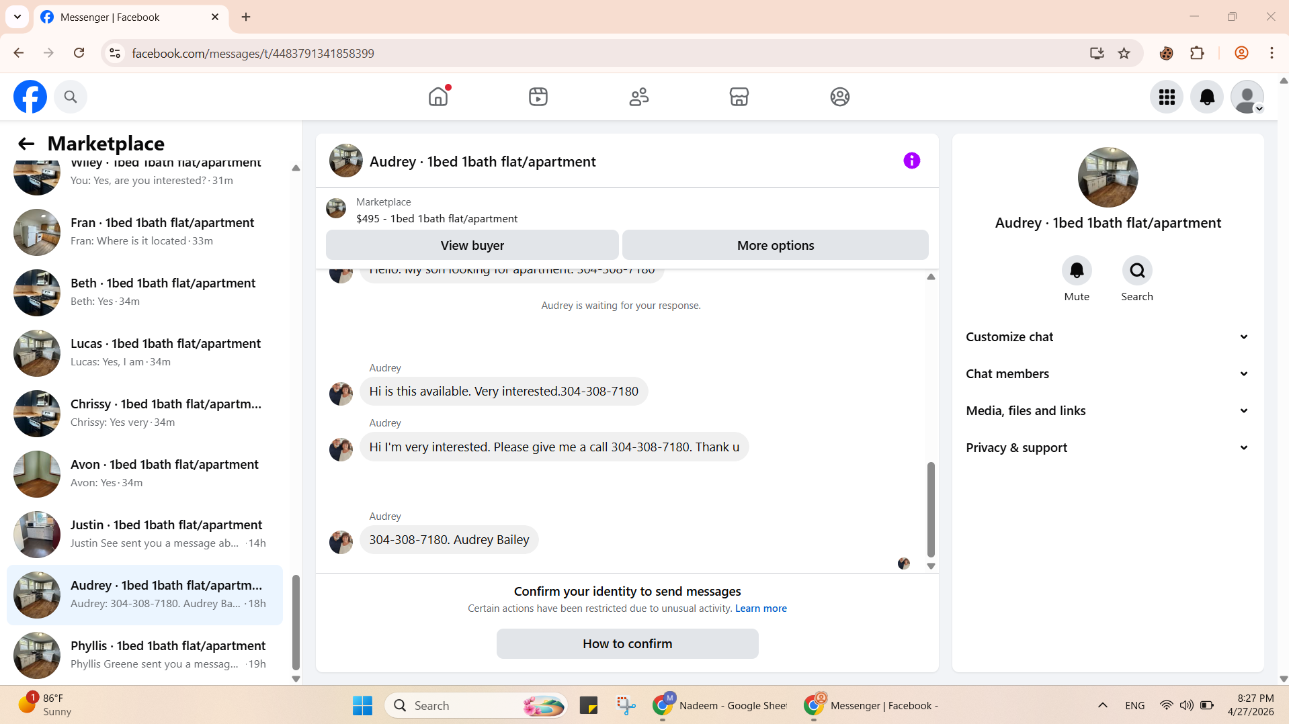This screenshot has width=1289, height=724.
Task: Open account profile avatar menu
Action: coord(1247,97)
